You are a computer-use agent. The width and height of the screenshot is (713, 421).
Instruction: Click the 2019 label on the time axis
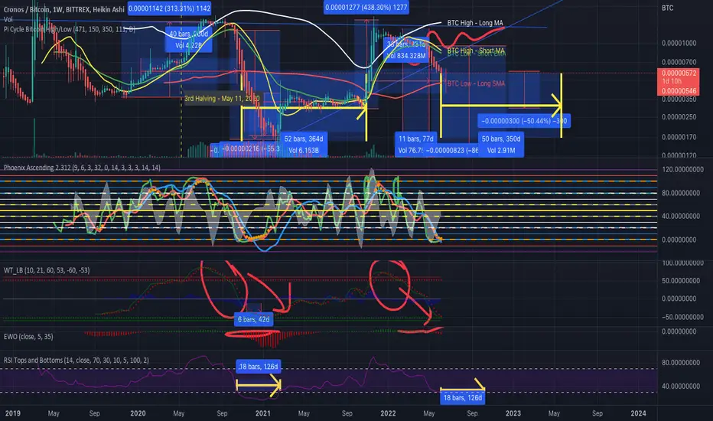13,413
